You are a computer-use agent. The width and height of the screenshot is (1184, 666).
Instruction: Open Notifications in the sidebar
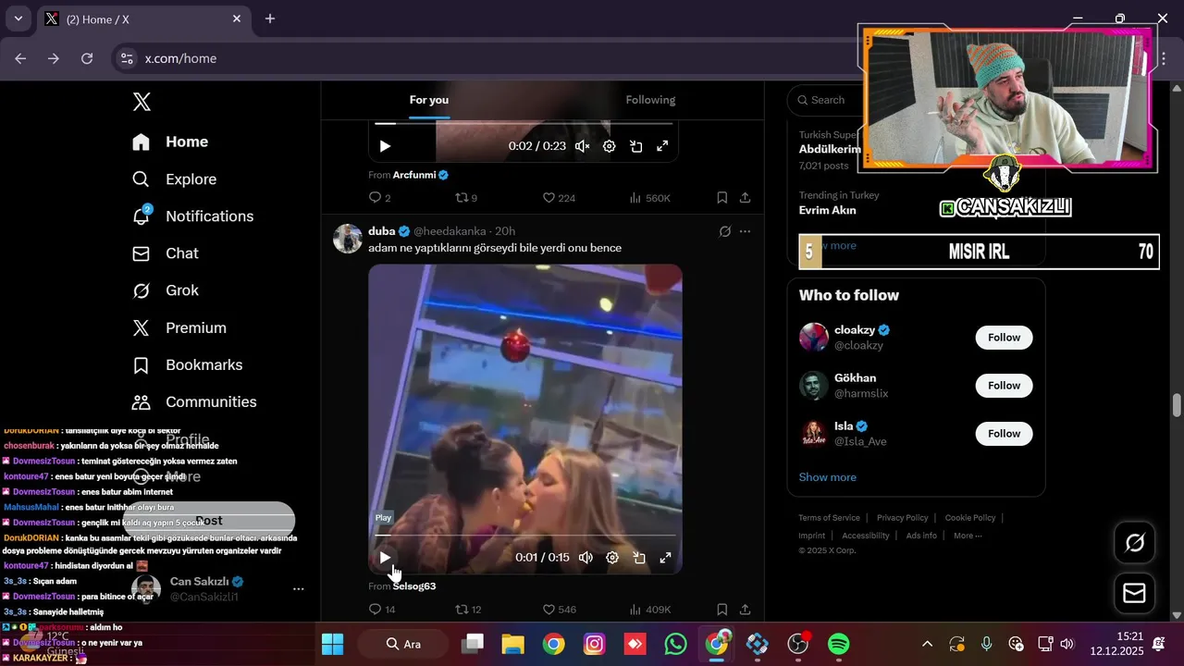tap(192, 216)
